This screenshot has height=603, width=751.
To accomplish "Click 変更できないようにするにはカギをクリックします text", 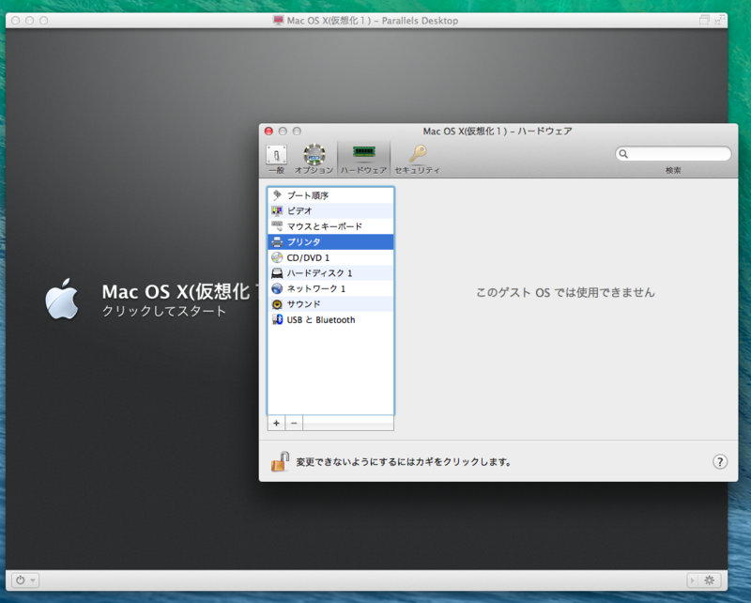I will [x=404, y=462].
